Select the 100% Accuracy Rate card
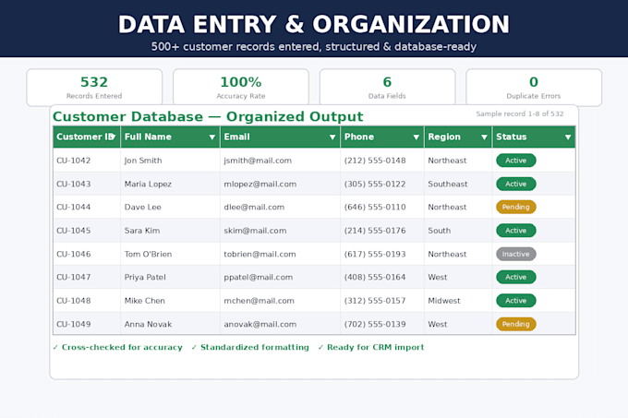This screenshot has width=628, height=418. click(241, 88)
